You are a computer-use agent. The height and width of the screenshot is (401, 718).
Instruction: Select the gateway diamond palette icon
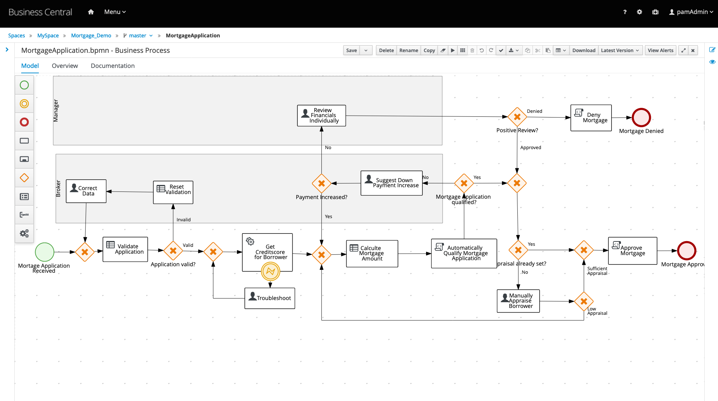pyautogui.click(x=24, y=178)
